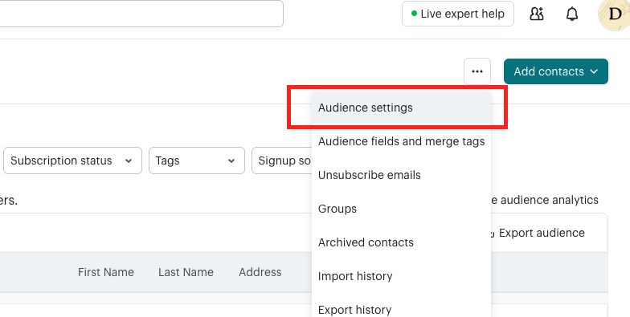Open the notifications bell

click(x=572, y=14)
